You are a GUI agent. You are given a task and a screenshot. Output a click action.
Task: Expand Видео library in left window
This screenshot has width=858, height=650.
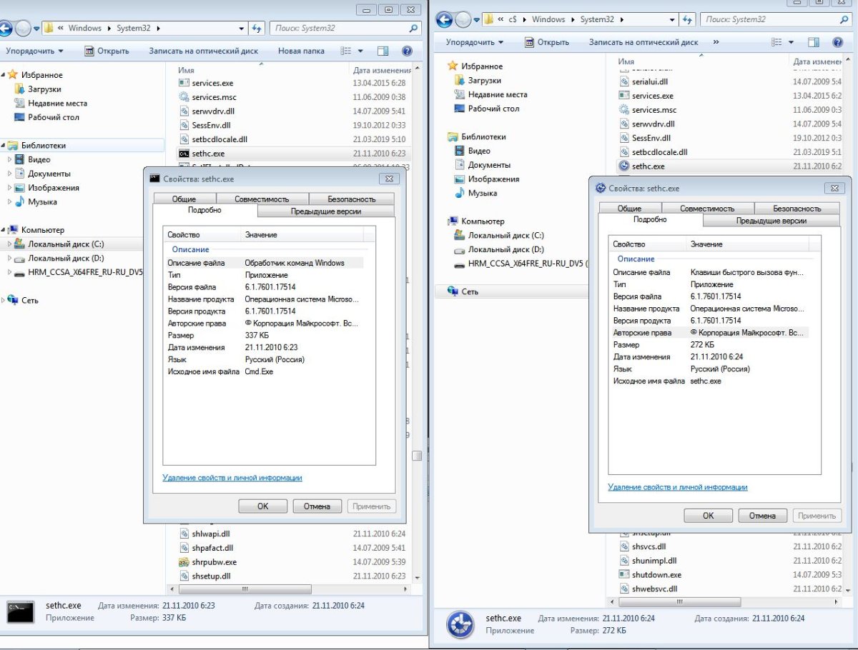pyautogui.click(x=10, y=160)
